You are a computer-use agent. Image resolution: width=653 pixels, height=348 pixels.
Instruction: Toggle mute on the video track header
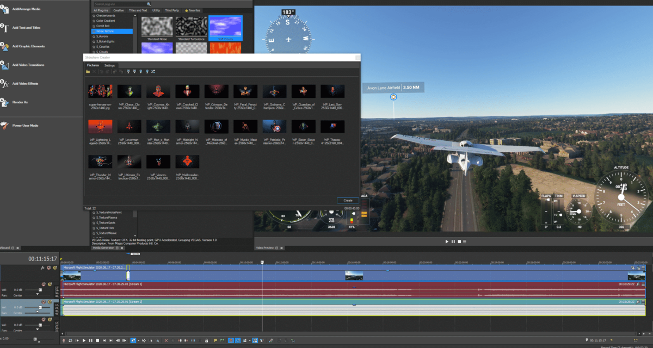coord(49,268)
